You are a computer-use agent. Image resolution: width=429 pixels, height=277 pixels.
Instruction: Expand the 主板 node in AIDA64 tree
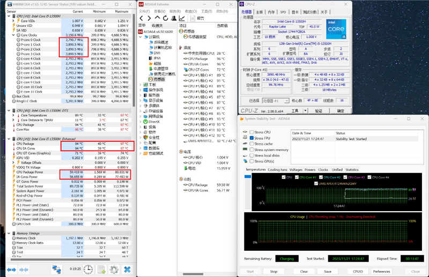point(140,85)
